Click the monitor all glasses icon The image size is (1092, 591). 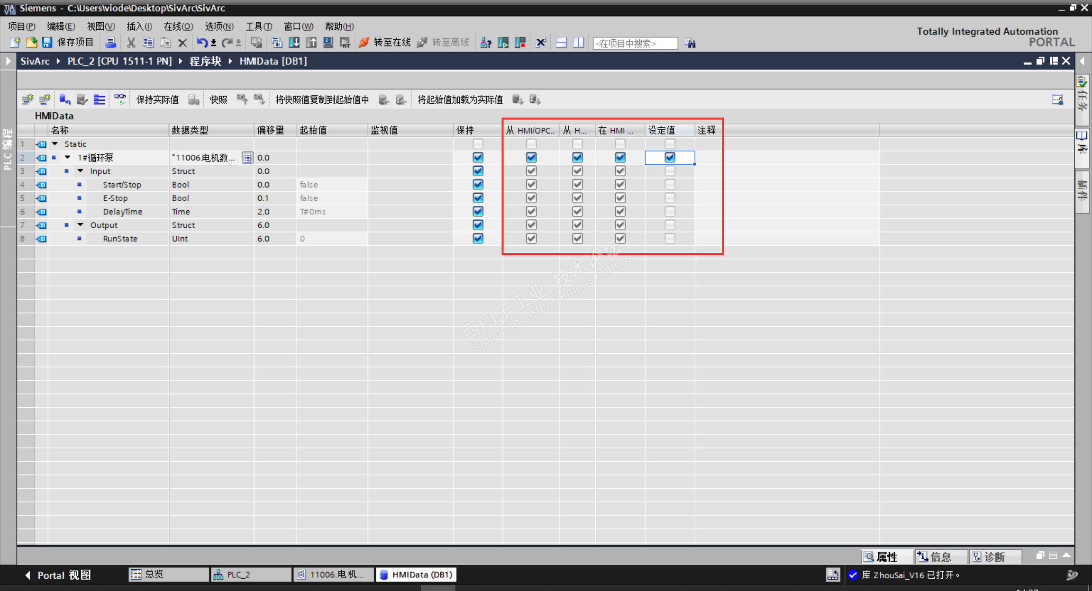click(x=120, y=99)
